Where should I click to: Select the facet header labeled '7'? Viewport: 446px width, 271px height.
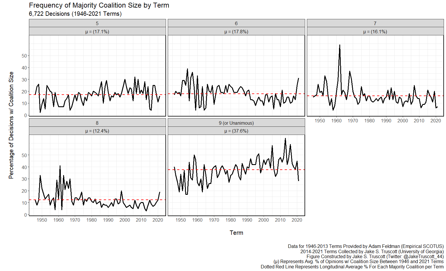tap(375, 23)
